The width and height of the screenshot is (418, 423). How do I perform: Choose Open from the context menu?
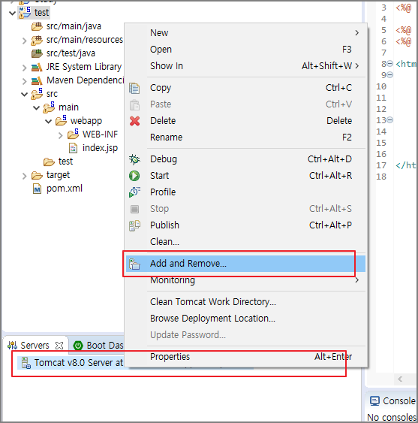245,50
